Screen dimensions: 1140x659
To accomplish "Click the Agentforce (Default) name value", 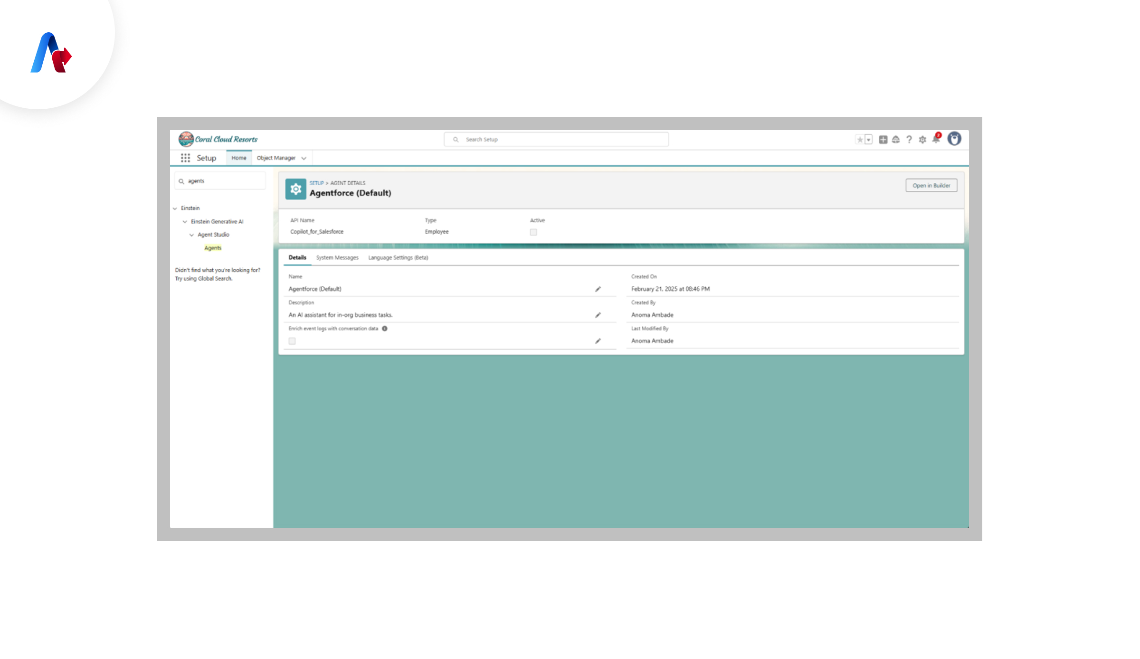I will tap(315, 289).
